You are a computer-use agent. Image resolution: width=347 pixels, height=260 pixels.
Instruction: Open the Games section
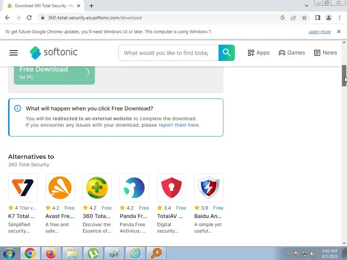click(x=292, y=52)
